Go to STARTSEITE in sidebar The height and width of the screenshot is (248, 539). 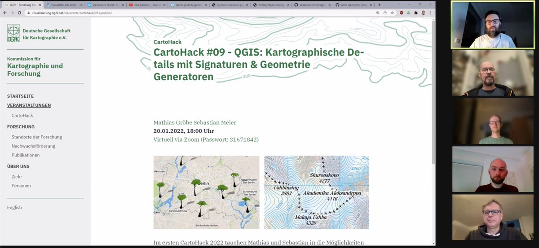coord(20,96)
